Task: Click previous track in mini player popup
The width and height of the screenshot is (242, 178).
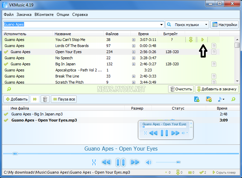Action: click(x=154, y=133)
